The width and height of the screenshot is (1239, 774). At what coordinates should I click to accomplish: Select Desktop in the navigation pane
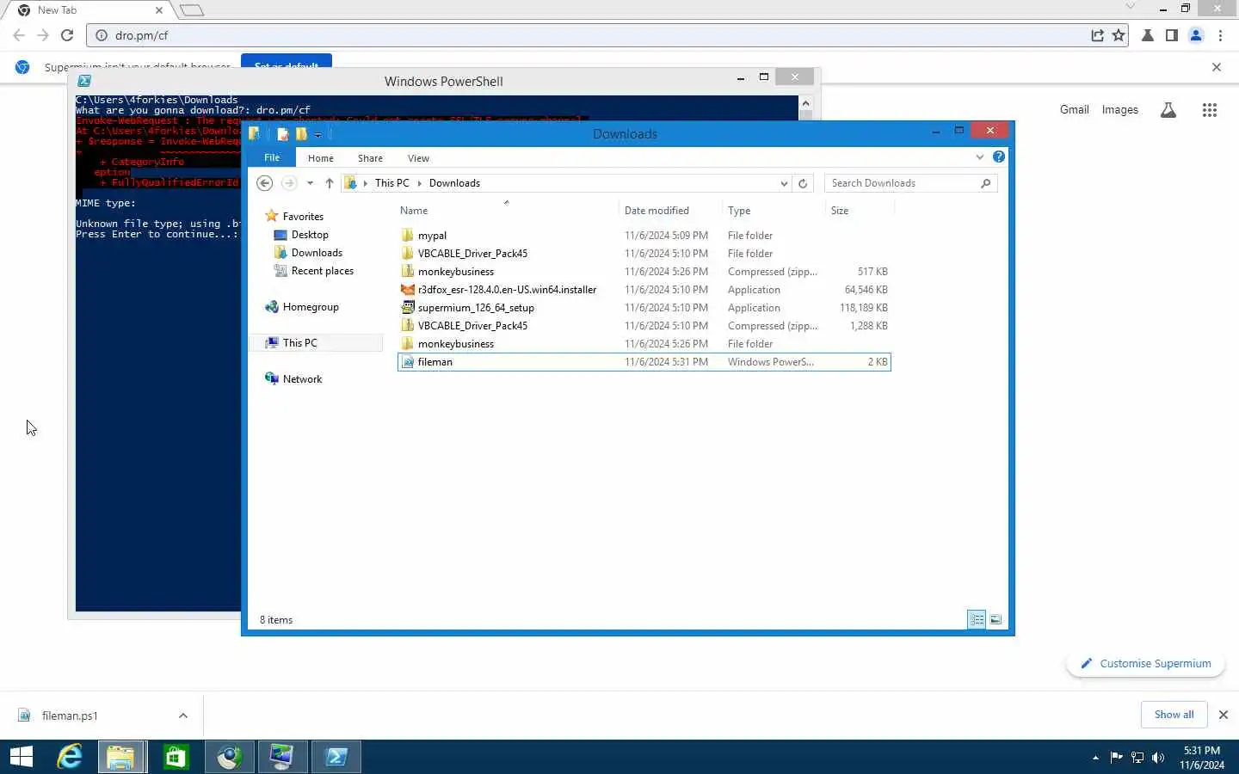click(x=310, y=235)
